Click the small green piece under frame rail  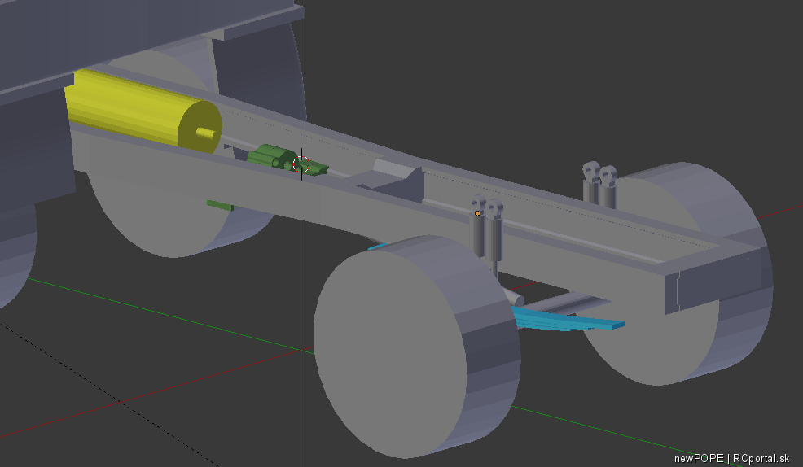[220, 205]
